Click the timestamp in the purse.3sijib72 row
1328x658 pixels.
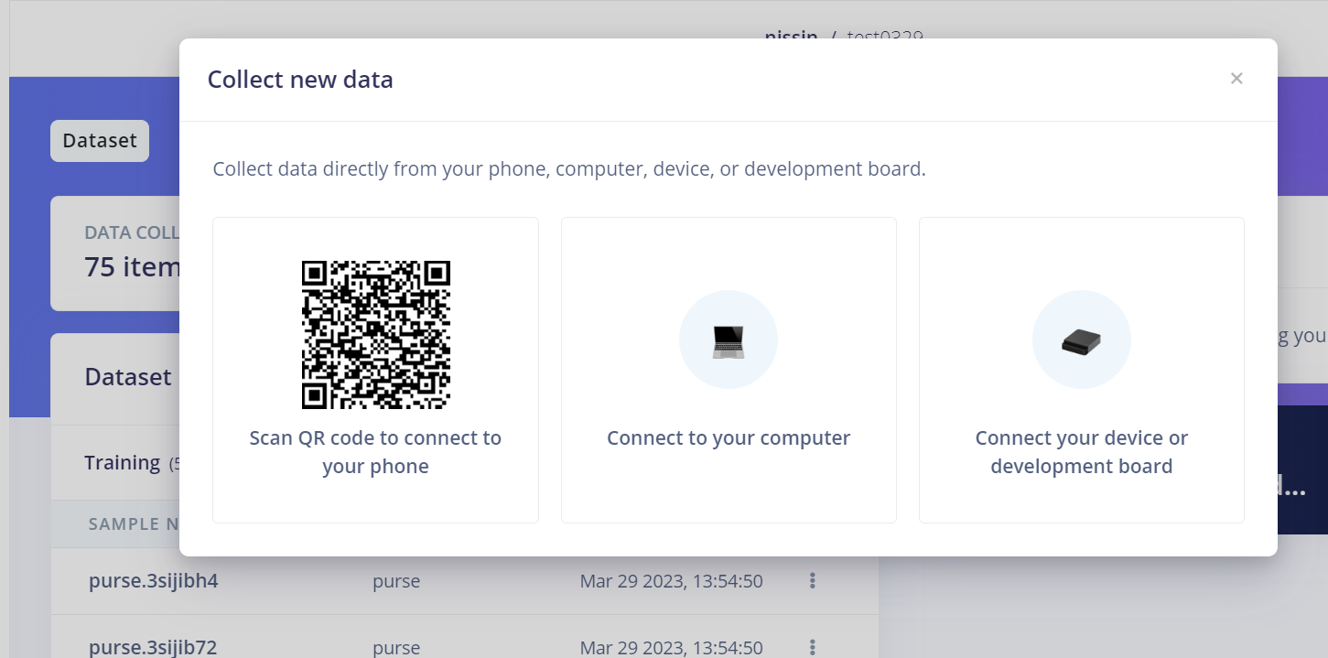tap(672, 648)
